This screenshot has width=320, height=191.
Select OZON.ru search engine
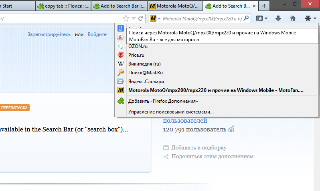[x=217, y=46]
